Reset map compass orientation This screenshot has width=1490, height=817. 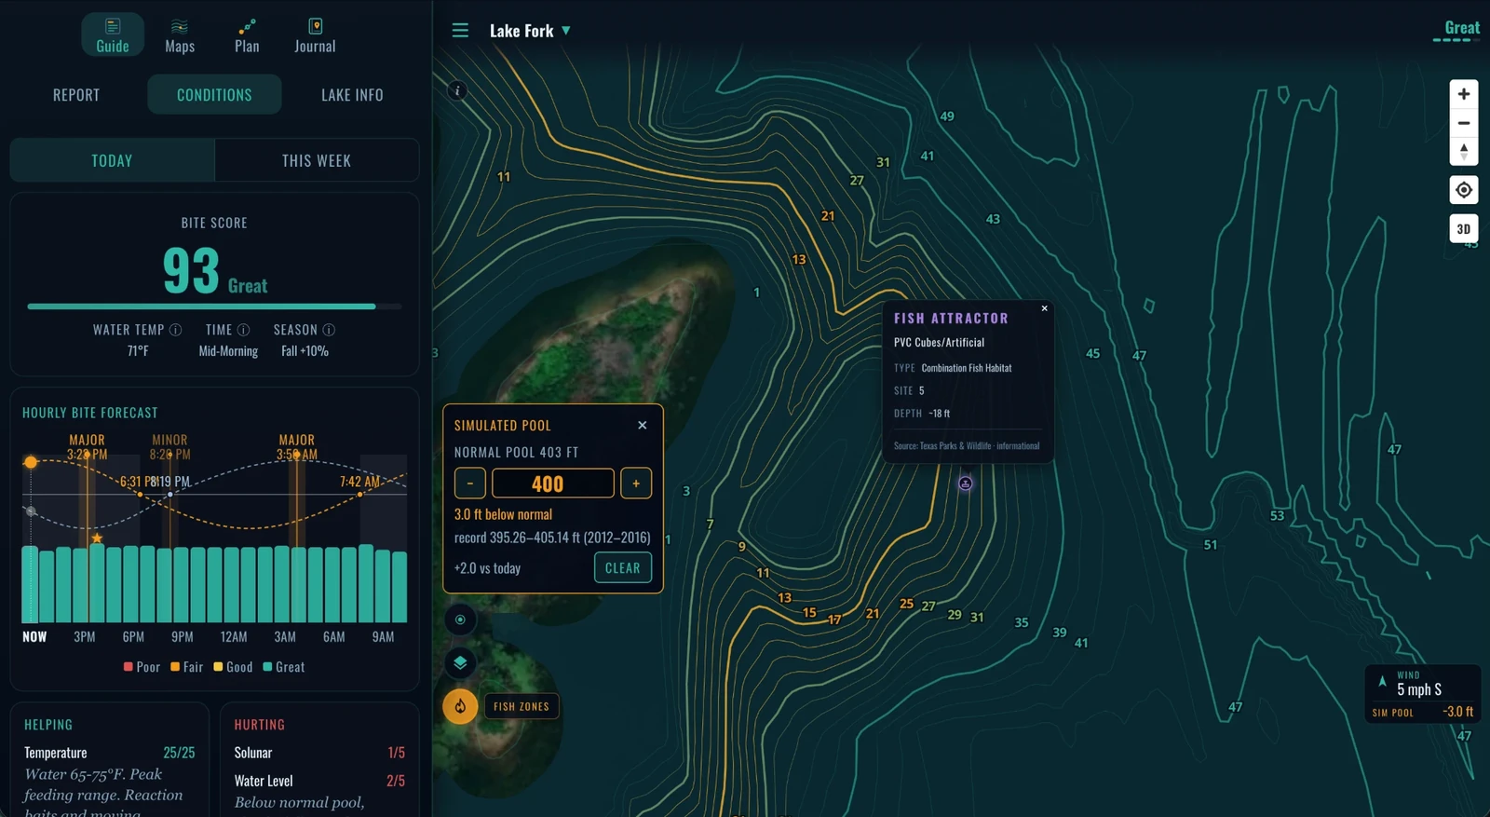[x=1464, y=151]
